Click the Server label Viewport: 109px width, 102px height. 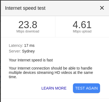click(15, 51)
